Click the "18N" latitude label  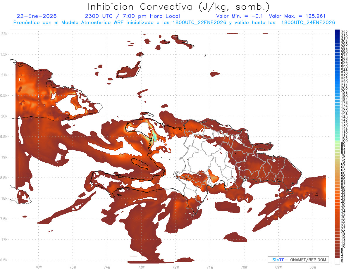[x=4, y=198]
